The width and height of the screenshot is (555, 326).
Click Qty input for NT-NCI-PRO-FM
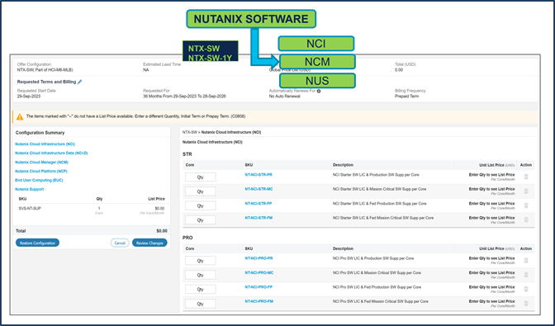(x=201, y=304)
